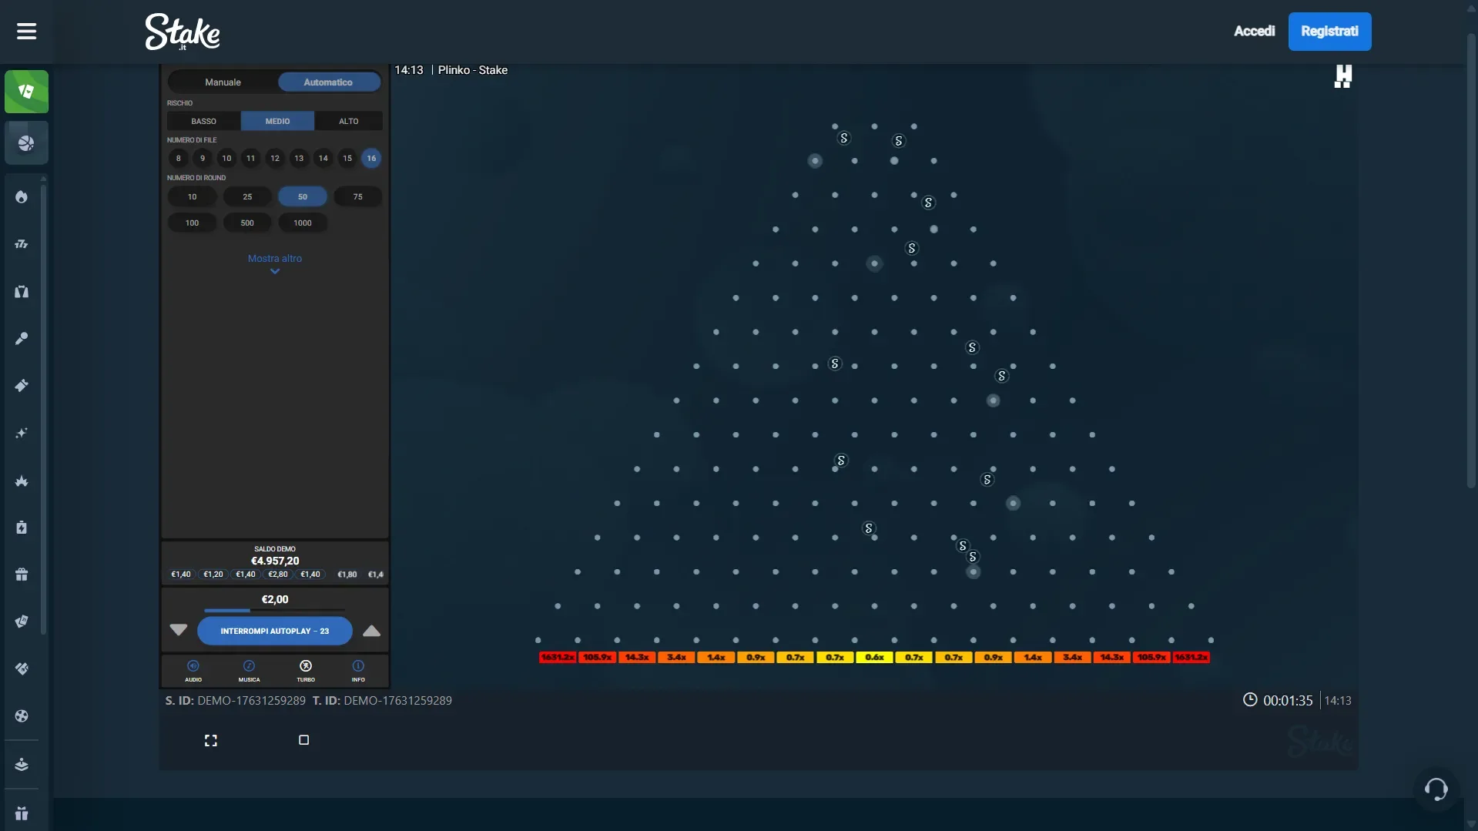Click the Registrati button
This screenshot has height=831, width=1478.
point(1329,32)
